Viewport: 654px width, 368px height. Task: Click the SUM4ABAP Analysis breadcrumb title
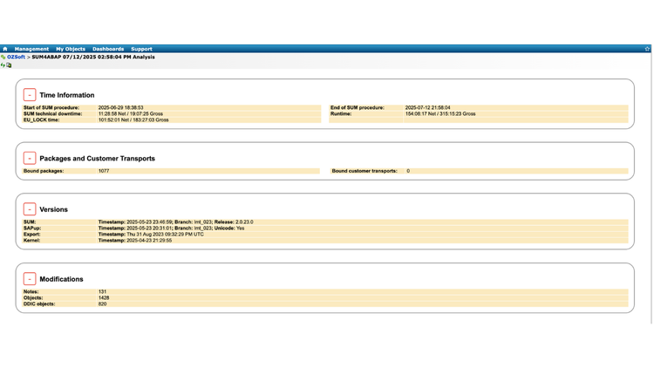93,58
